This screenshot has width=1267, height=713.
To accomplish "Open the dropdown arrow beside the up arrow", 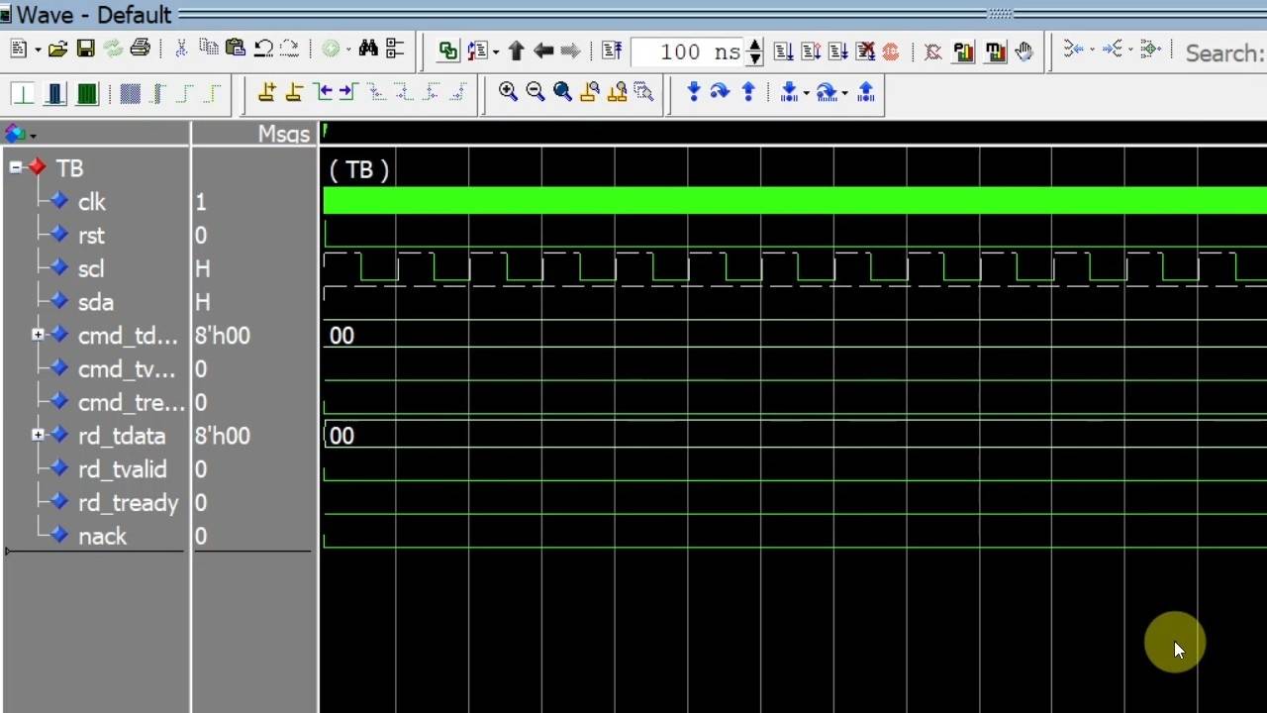I will 495,51.
